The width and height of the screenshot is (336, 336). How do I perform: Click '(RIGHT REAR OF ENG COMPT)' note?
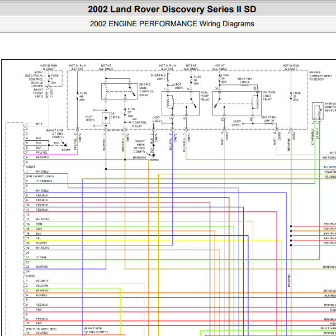140,146
